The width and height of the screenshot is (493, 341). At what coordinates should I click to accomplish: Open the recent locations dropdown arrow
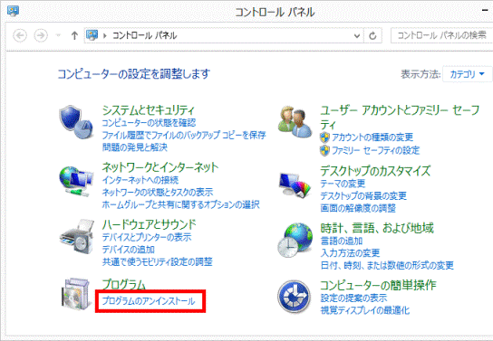coord(58,35)
